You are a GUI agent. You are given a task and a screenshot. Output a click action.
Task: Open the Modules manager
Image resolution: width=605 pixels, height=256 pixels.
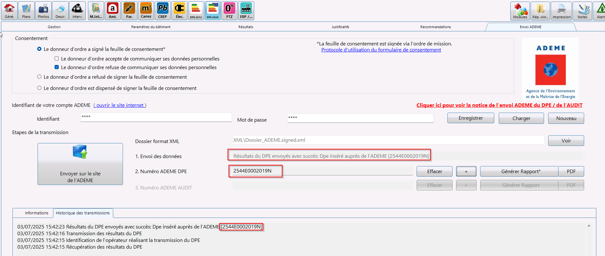(x=520, y=11)
